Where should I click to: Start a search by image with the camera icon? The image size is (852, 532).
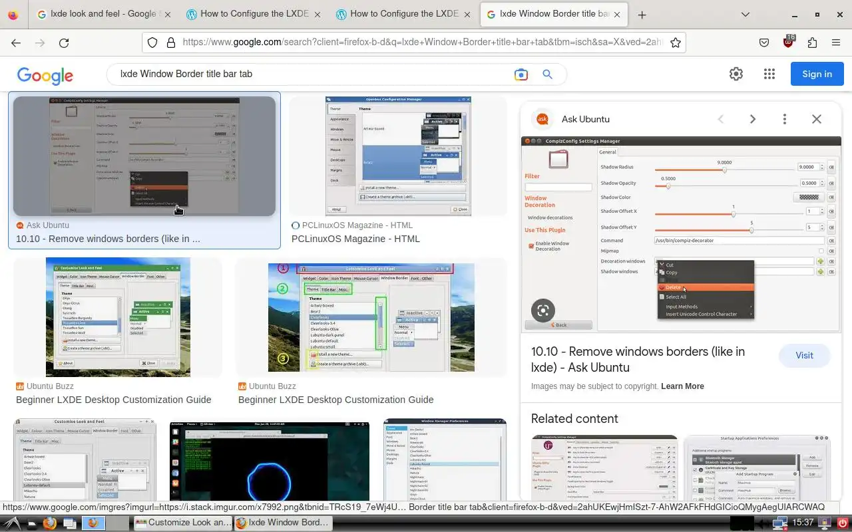521,74
